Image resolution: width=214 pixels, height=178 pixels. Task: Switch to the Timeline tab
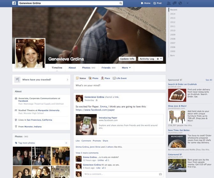57,68
